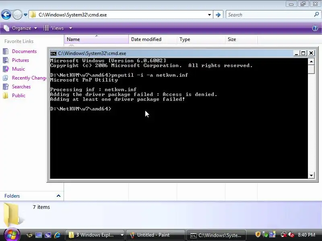Click the green check tray icon

click(x=265, y=235)
